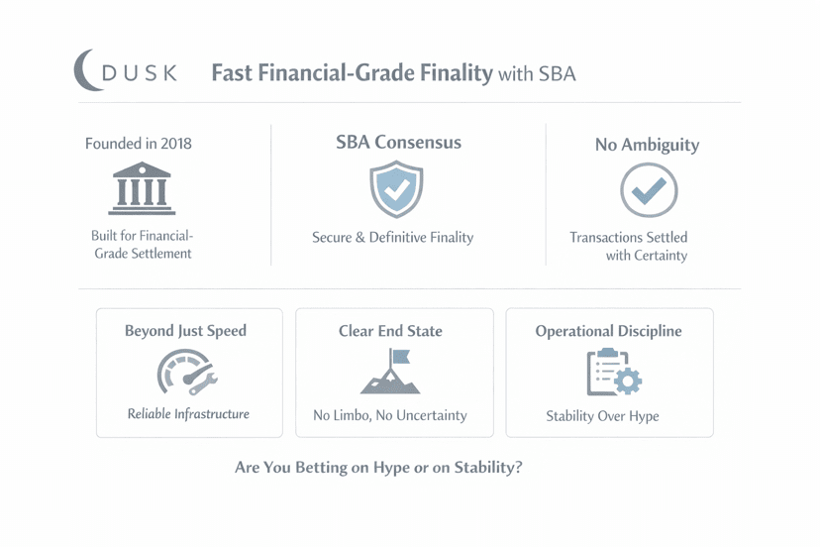Viewport: 820px width, 547px height.
Task: Click "Secure & Definitive Finality" caption
Action: [x=393, y=238]
